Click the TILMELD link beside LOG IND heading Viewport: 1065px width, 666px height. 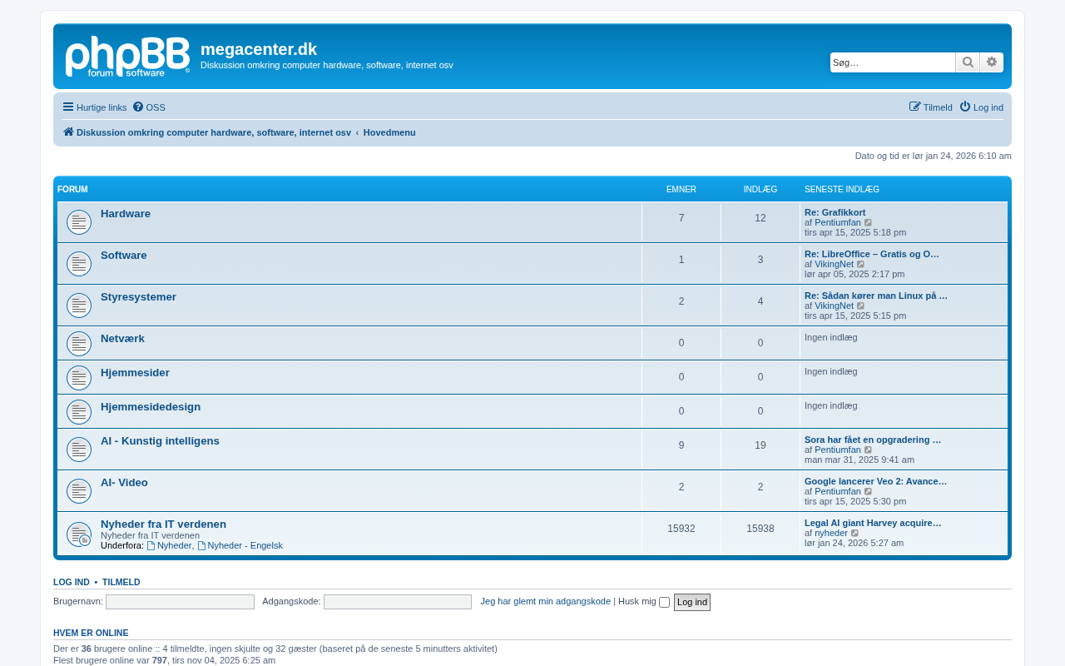click(121, 582)
